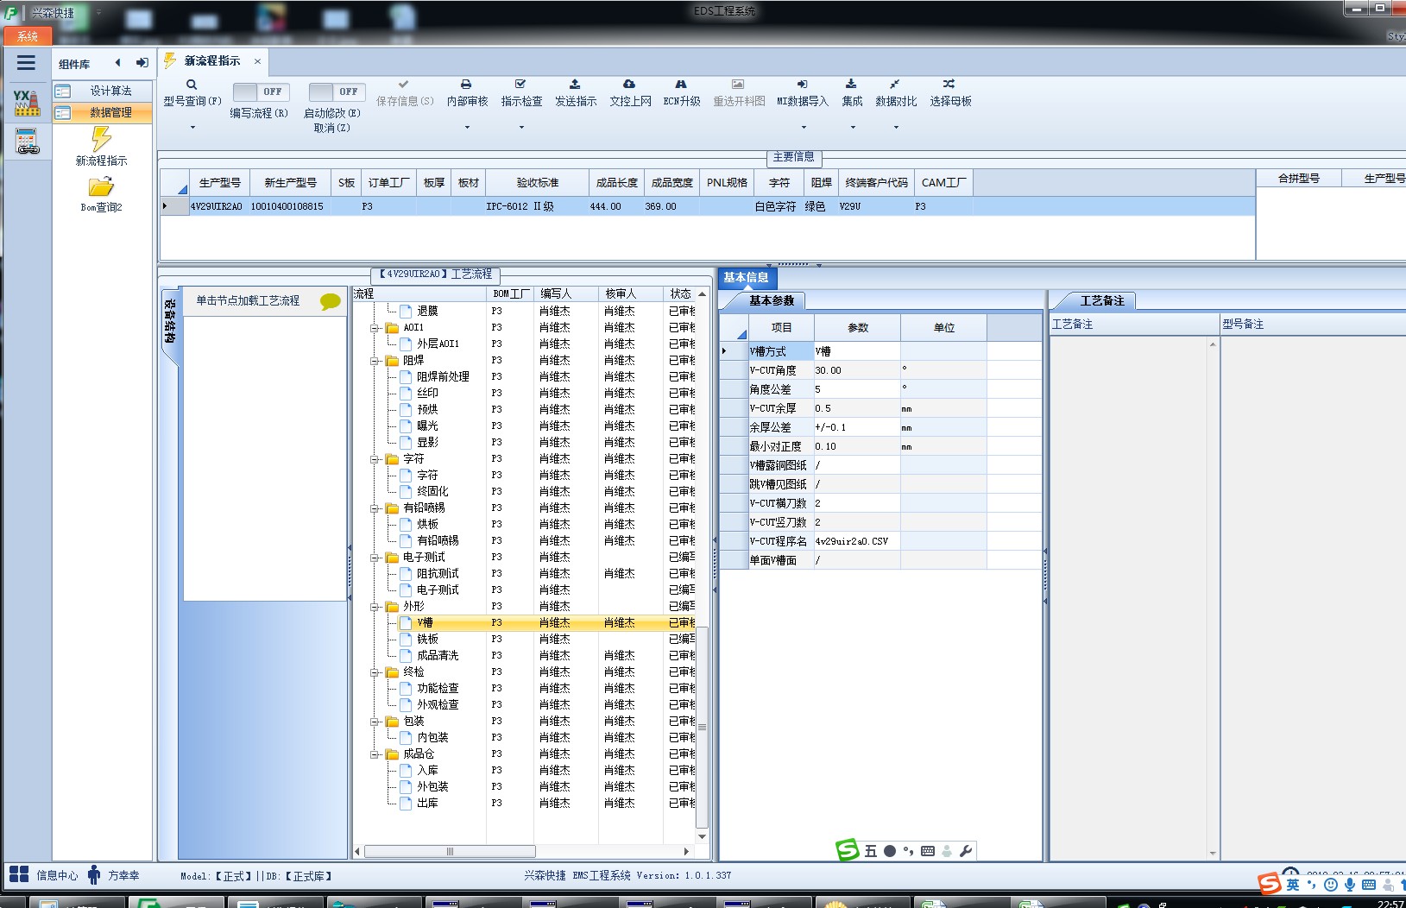Click the 指示检查 toolbar icon
This screenshot has height=908, width=1406.
coord(520,85)
